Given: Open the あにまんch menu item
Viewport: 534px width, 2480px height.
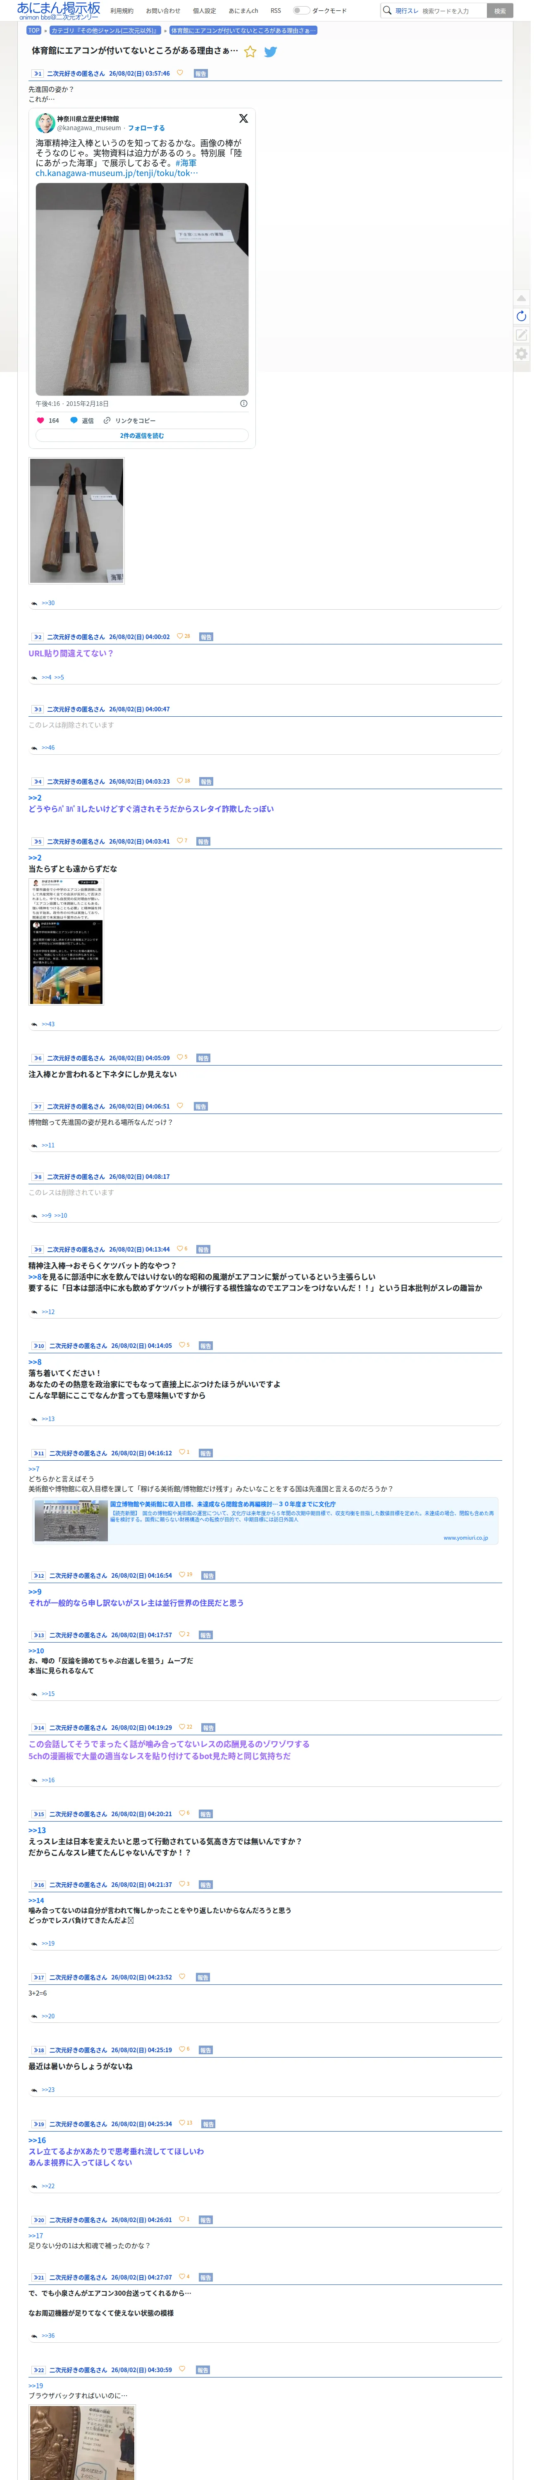Looking at the screenshot, I should (x=243, y=11).
